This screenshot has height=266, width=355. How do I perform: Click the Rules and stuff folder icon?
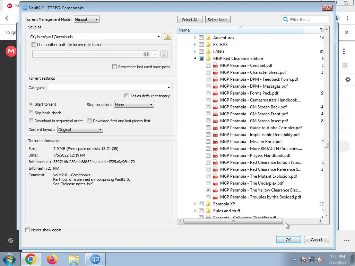208,211
